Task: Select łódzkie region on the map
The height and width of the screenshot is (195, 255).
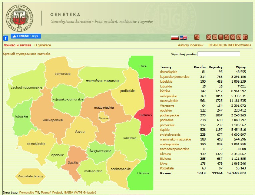Action: 80,132
